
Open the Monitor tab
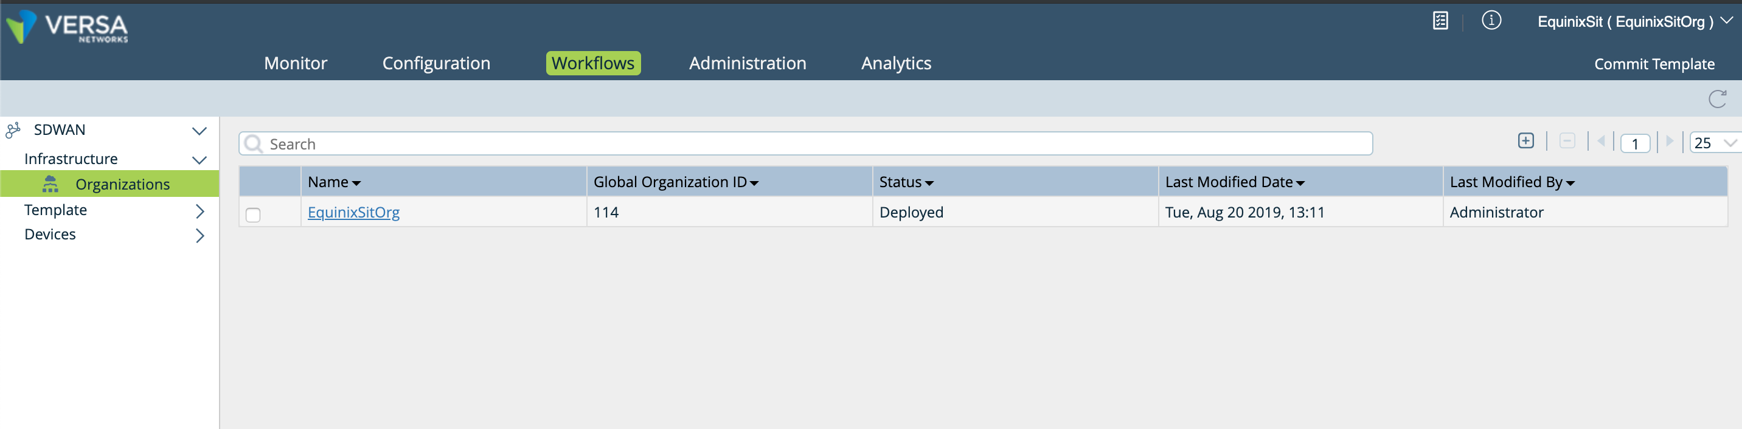click(296, 63)
